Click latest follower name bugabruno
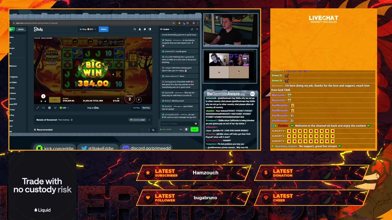 (205, 198)
